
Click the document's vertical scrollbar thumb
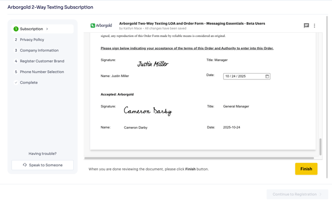(320, 146)
